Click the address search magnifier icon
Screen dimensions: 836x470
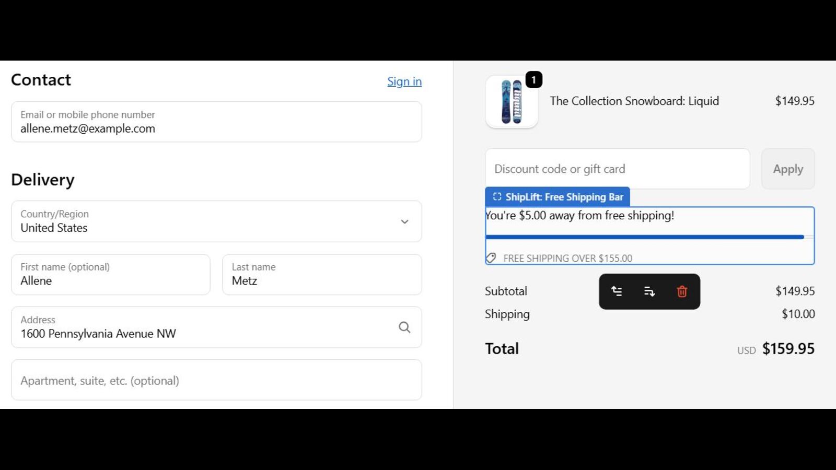click(404, 327)
